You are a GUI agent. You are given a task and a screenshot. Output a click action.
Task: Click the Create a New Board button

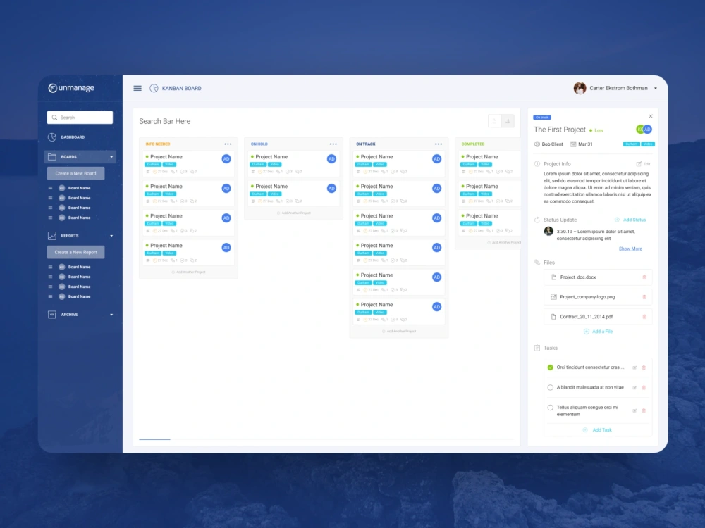coord(75,173)
